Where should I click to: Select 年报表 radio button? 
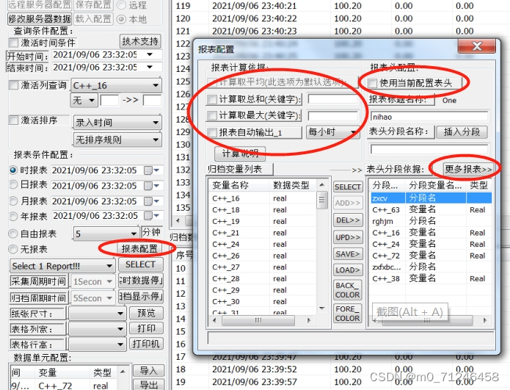tap(13, 216)
